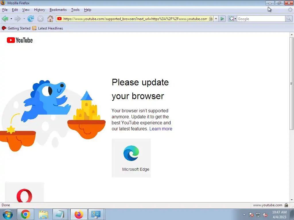Click the Latest Headlines feed icon
The width and height of the screenshot is (294, 220).
[x=34, y=28]
